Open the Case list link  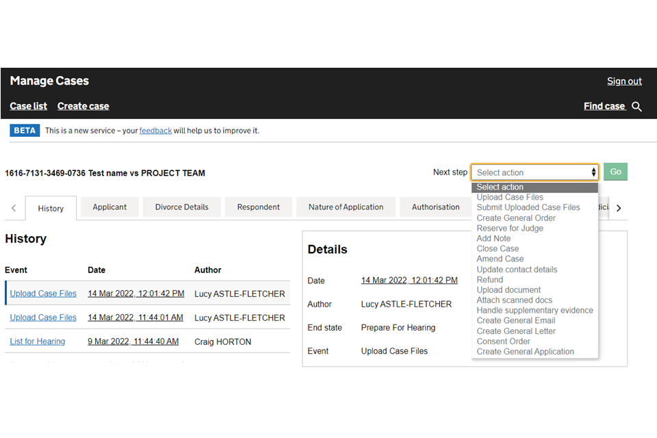pos(29,106)
